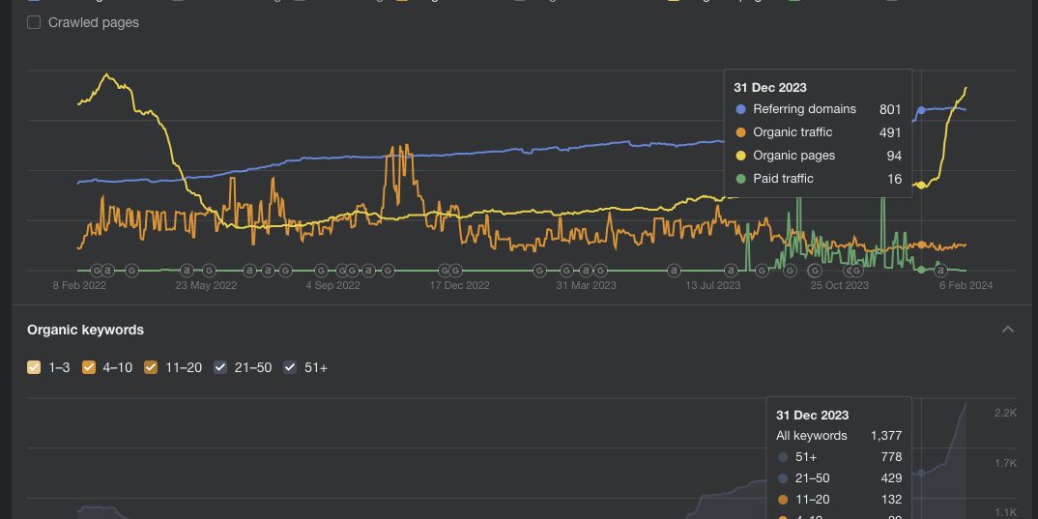Click the Crawled pages label text

pos(94,22)
